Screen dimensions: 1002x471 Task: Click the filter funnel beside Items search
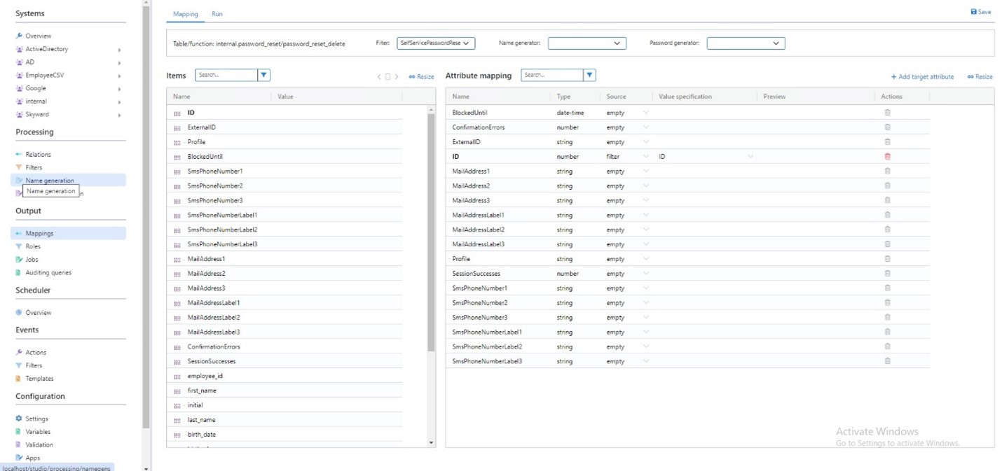click(263, 75)
